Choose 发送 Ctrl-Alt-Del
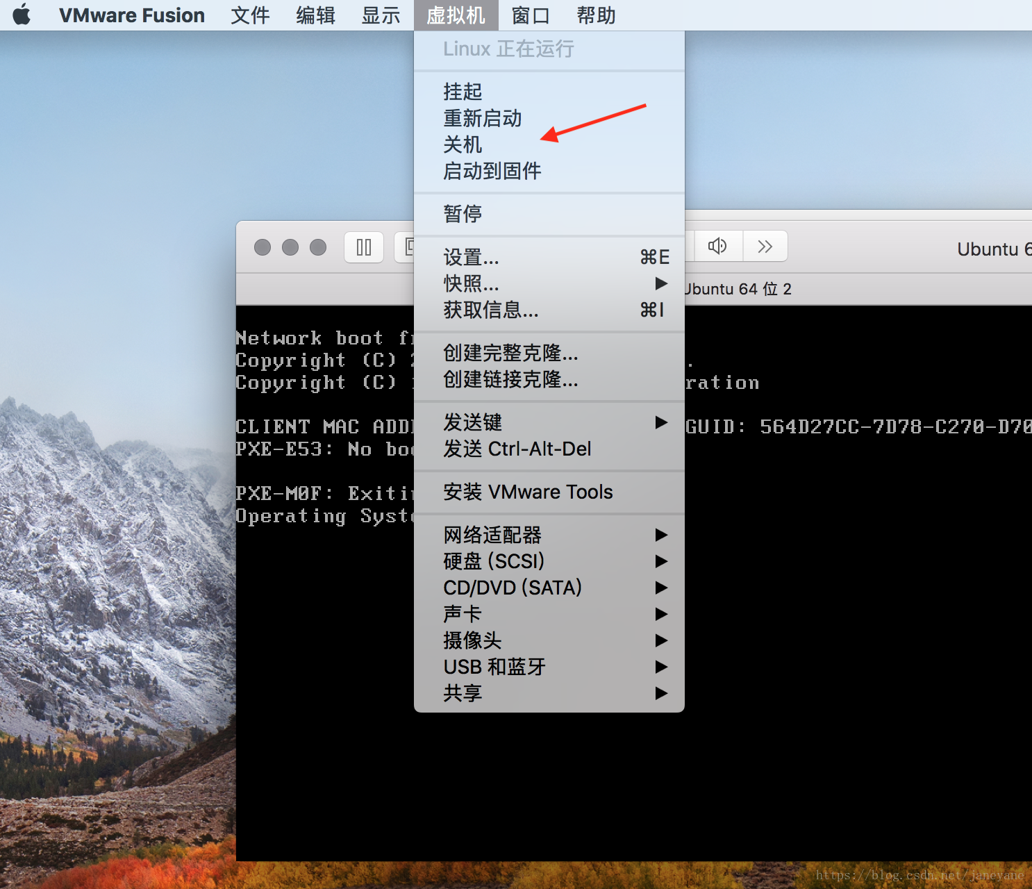The width and height of the screenshot is (1032, 889). pyautogui.click(x=549, y=449)
